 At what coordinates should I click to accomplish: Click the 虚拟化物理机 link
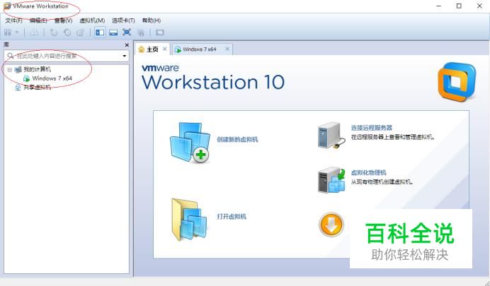(x=368, y=172)
